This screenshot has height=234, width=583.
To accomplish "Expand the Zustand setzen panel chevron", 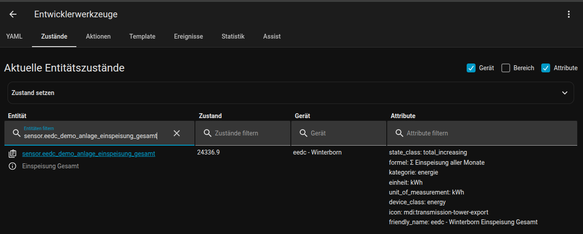I will click(x=565, y=93).
